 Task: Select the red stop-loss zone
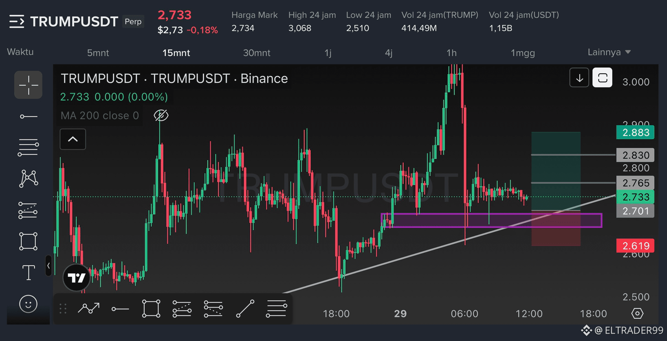556,229
